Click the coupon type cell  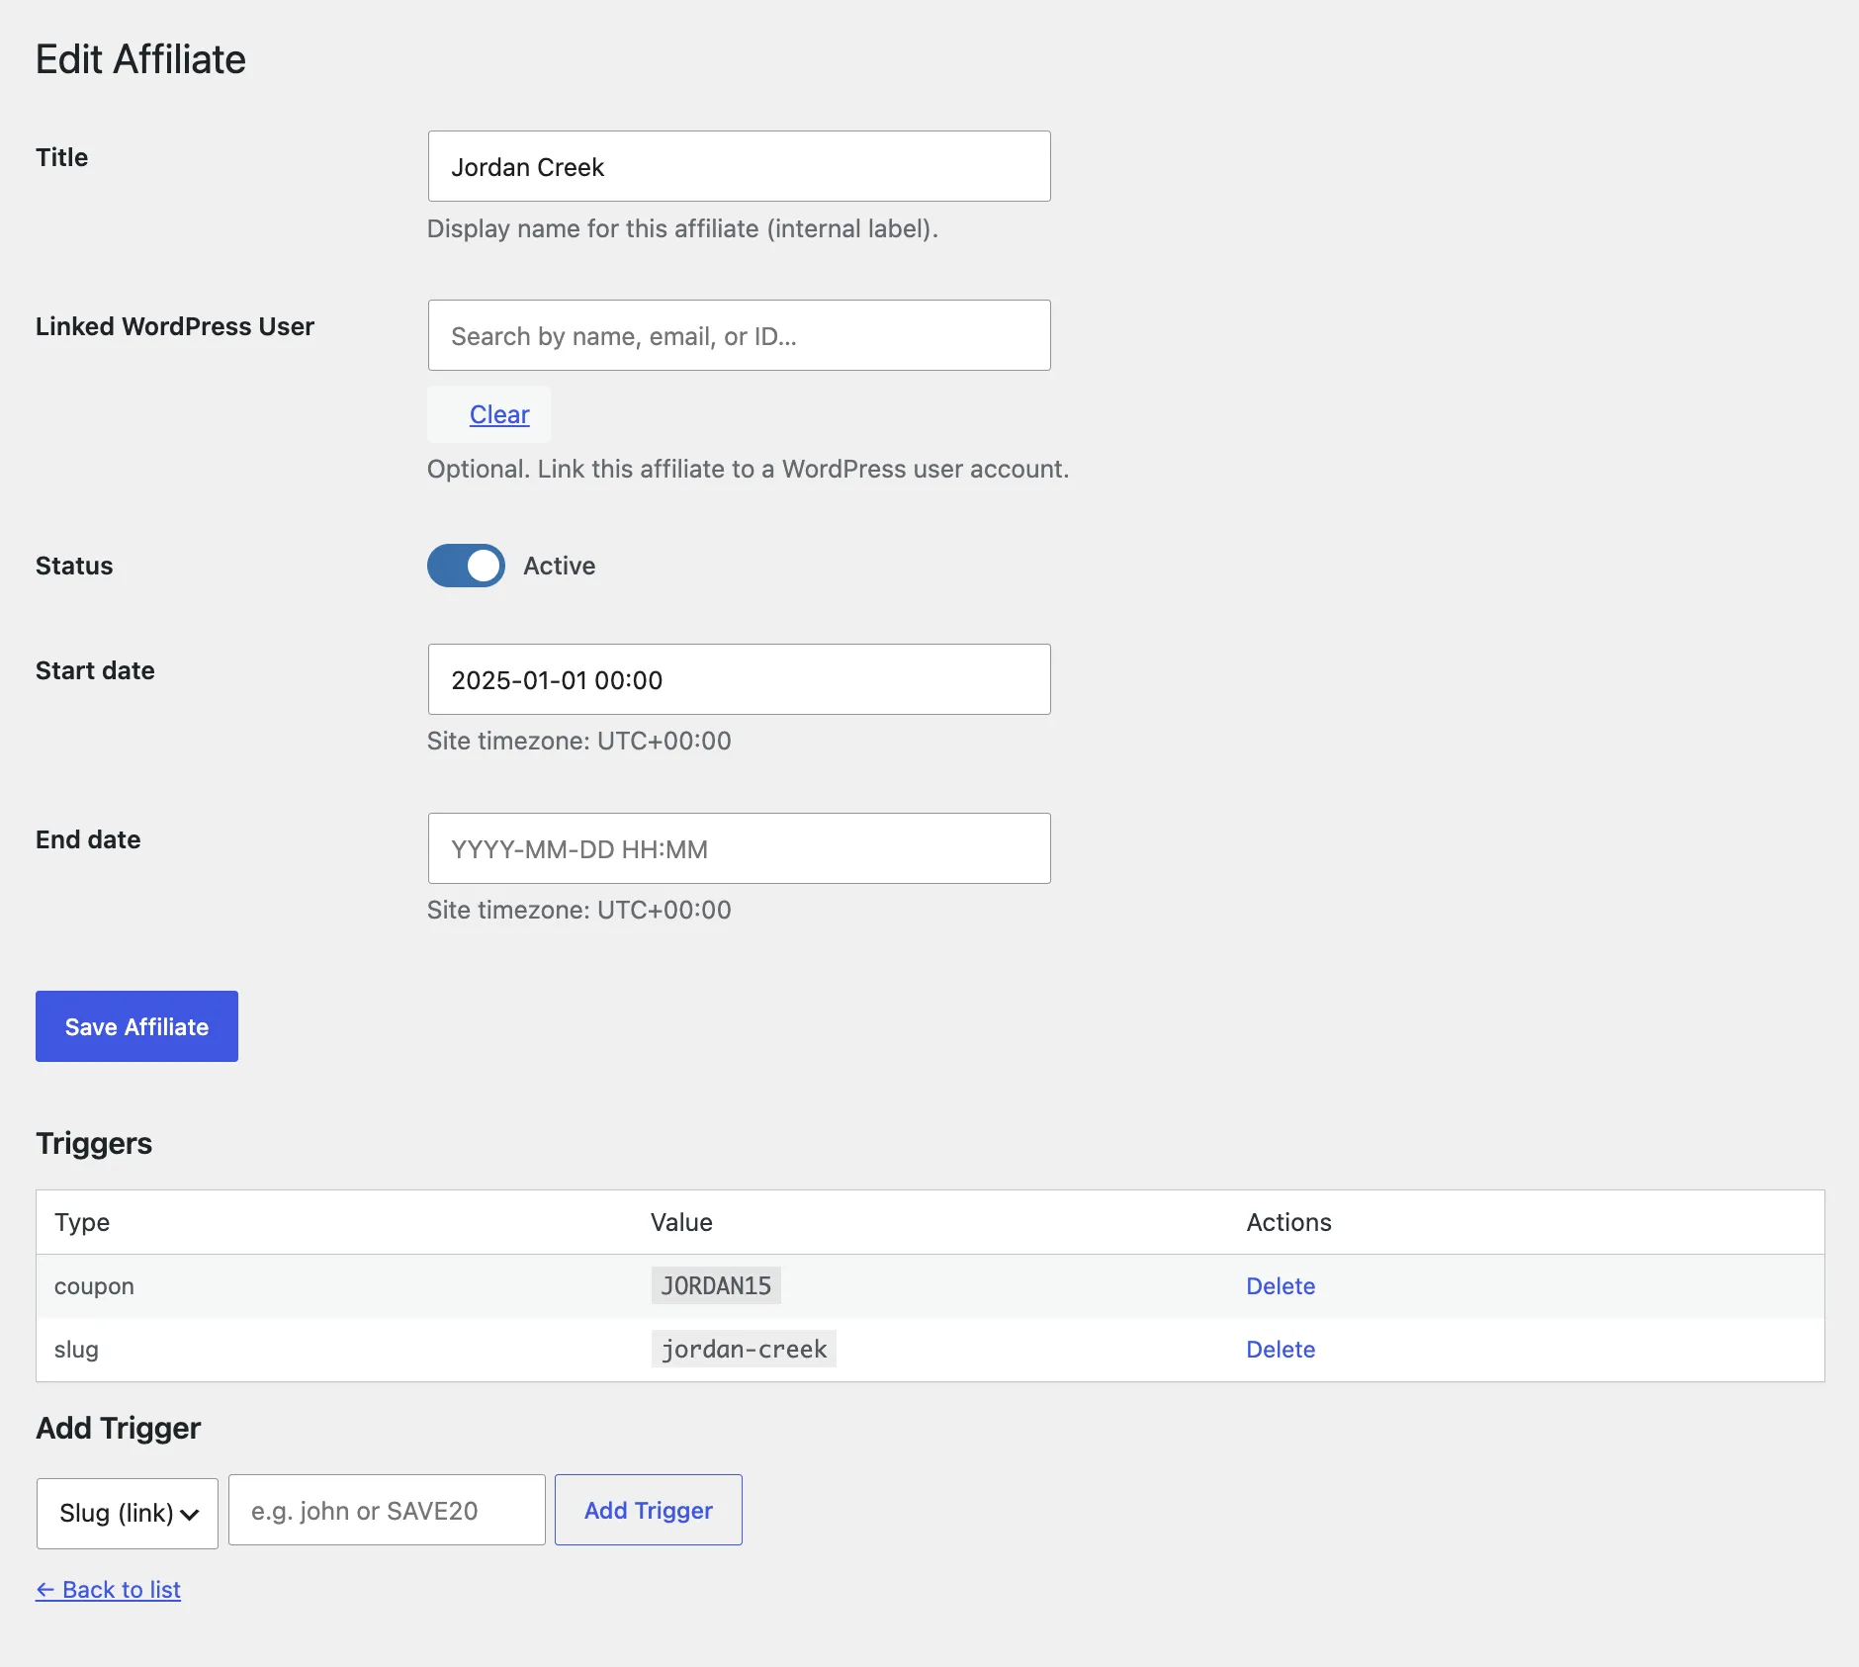coord(94,1286)
